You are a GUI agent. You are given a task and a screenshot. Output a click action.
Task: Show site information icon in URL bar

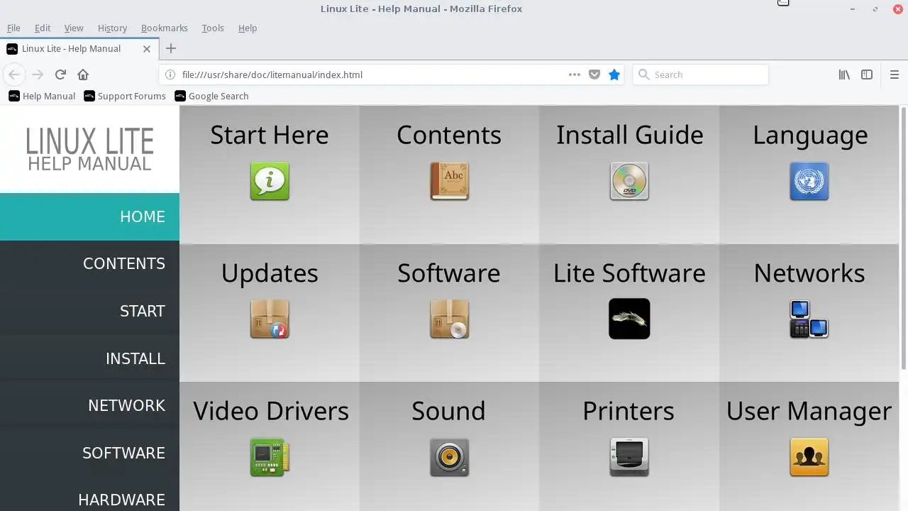tap(170, 75)
